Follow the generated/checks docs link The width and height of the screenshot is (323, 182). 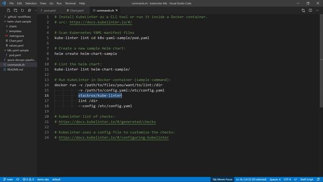[107, 122]
